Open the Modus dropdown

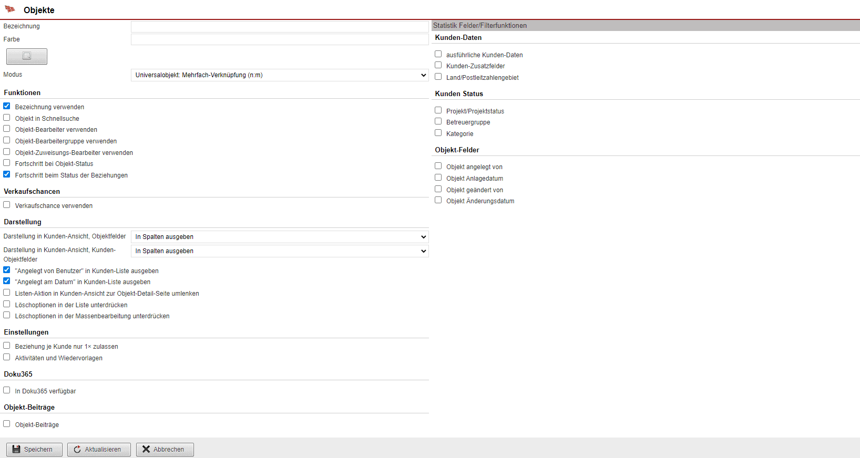click(x=280, y=75)
